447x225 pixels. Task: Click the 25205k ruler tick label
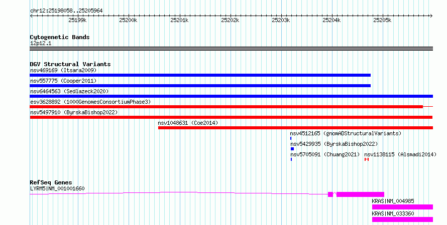pyautogui.click(x=382, y=21)
